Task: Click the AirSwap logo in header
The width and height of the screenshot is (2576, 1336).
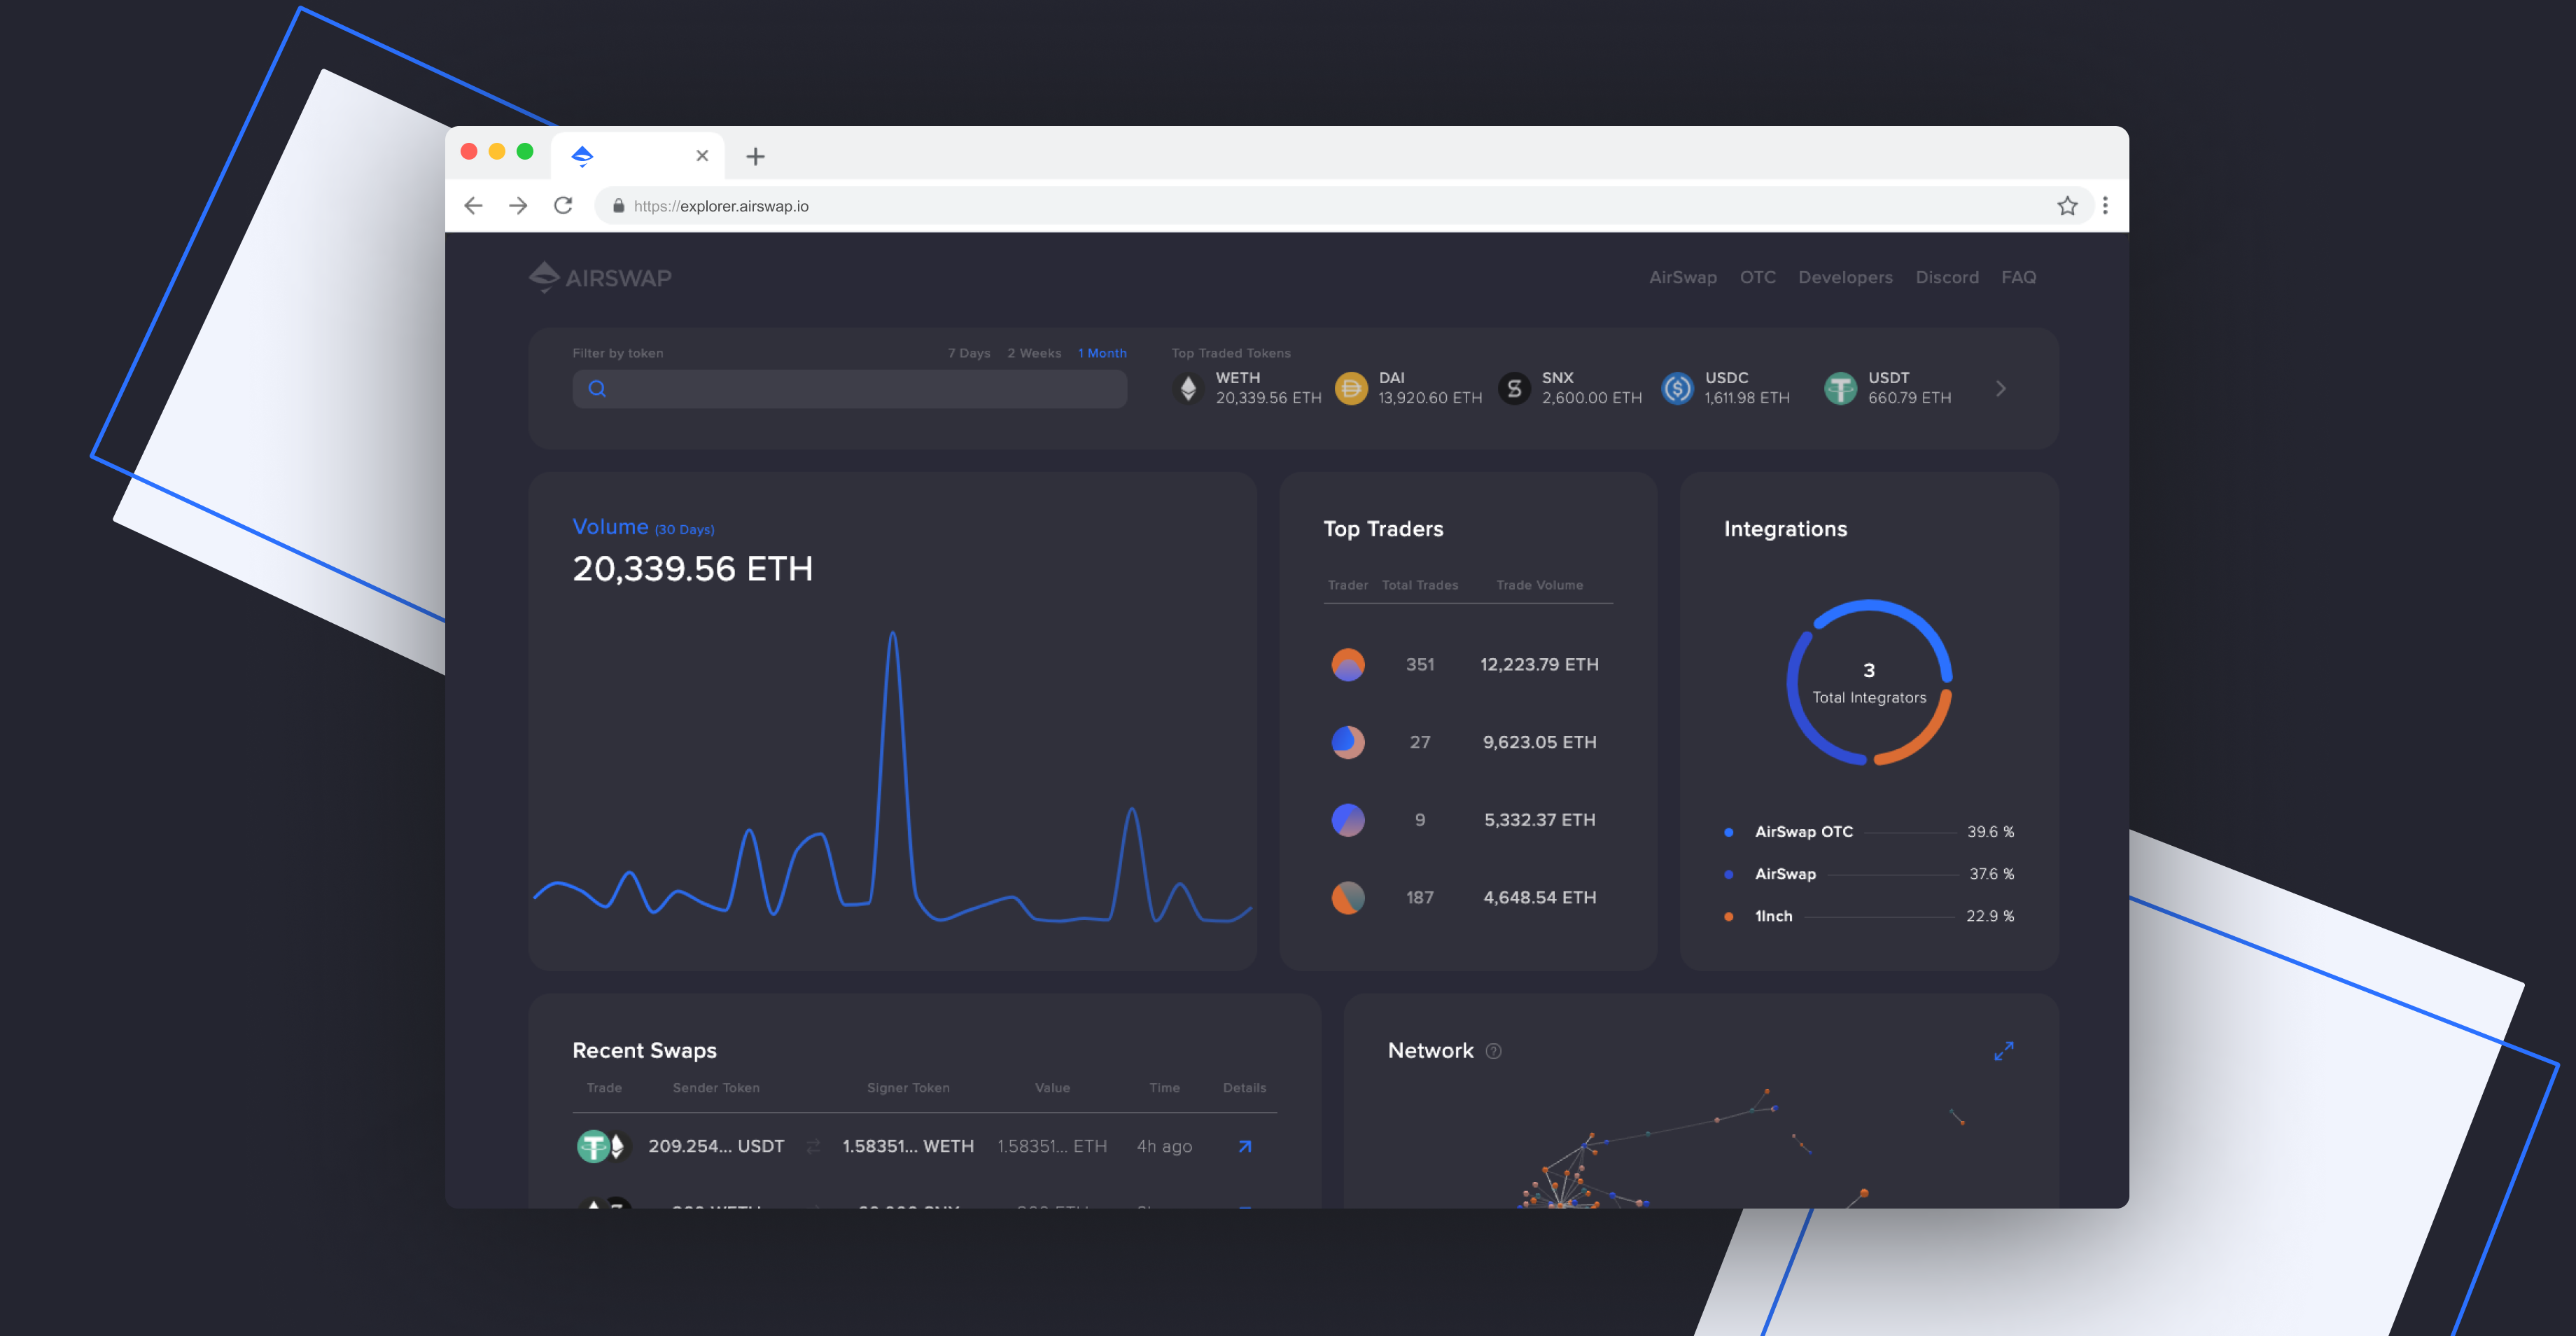Action: (600, 277)
